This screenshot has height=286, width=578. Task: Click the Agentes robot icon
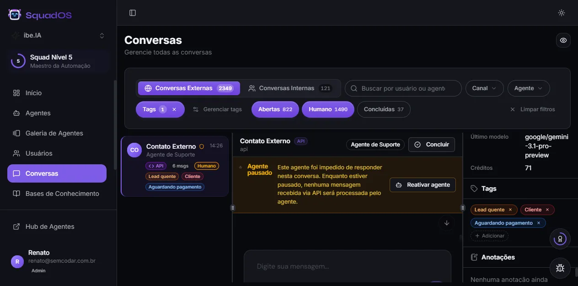16,113
